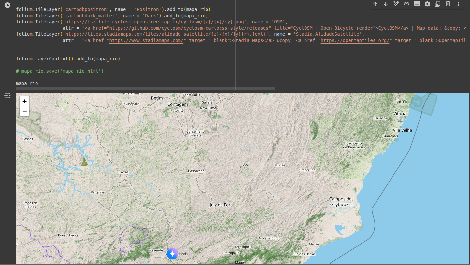Open the cell's three-dot more actions menu
The image size is (470, 265).
point(459,4)
